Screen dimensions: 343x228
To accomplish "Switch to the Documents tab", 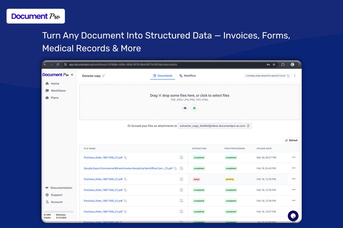I will point(162,76).
